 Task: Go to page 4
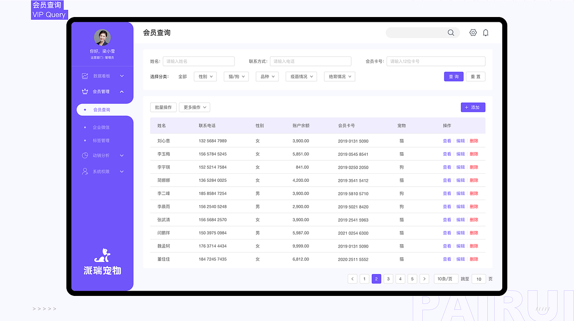tap(401, 279)
